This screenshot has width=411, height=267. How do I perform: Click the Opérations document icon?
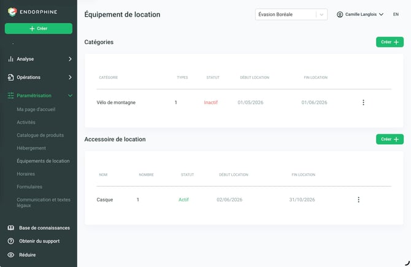tap(10, 77)
